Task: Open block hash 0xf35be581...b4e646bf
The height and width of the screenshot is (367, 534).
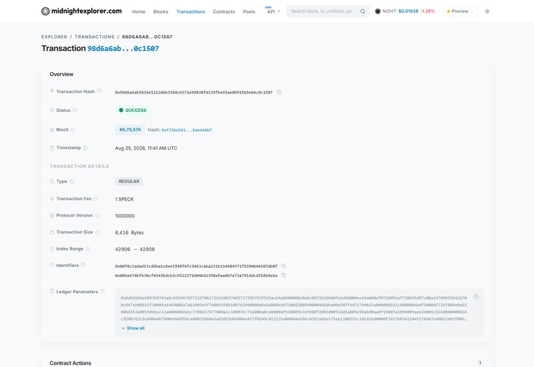Action: click(187, 130)
